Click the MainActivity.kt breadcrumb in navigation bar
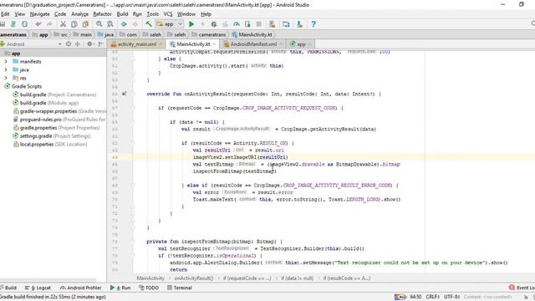The height and width of the screenshot is (301, 535). point(252,34)
